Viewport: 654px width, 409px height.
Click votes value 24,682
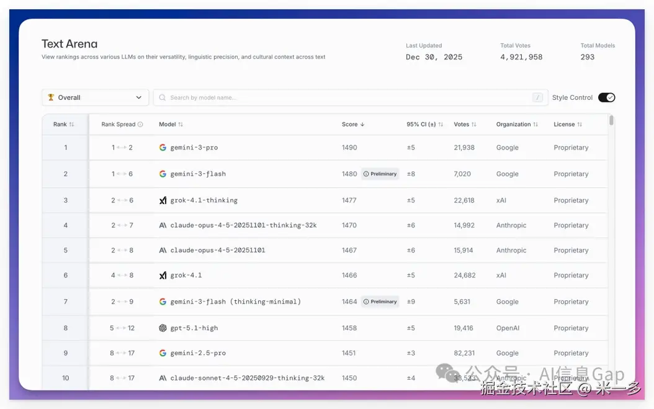click(x=465, y=276)
